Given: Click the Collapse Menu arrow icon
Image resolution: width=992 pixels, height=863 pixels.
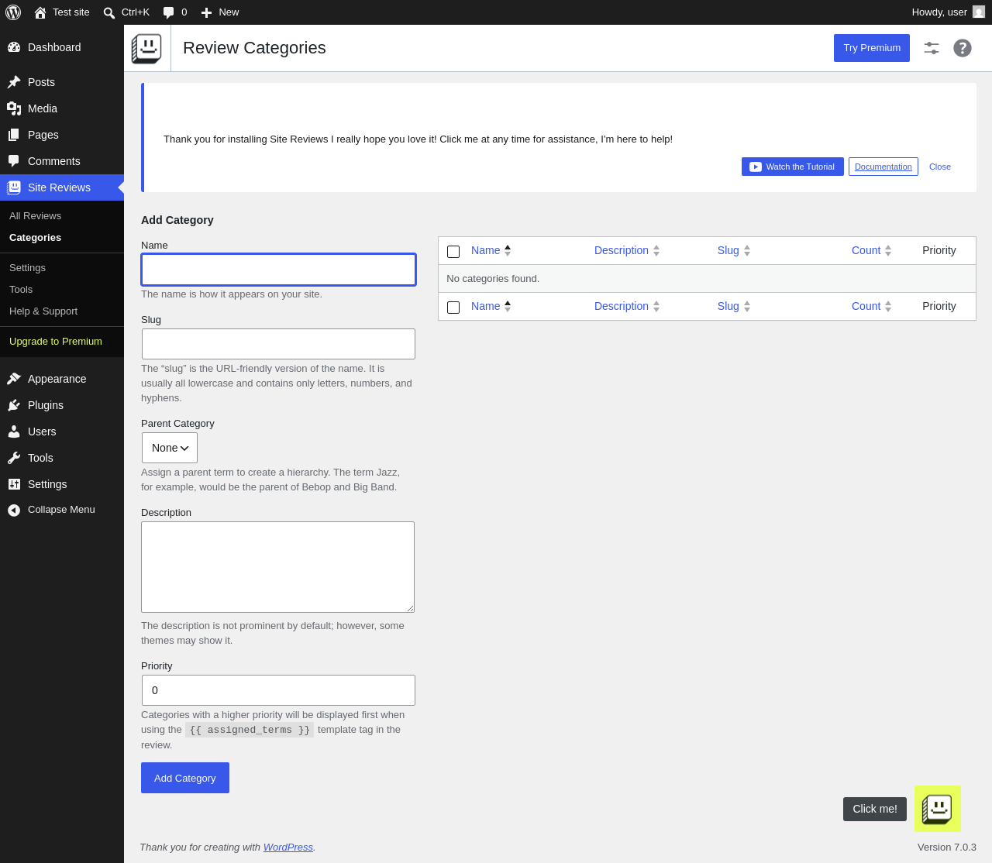Looking at the screenshot, I should coord(14,510).
